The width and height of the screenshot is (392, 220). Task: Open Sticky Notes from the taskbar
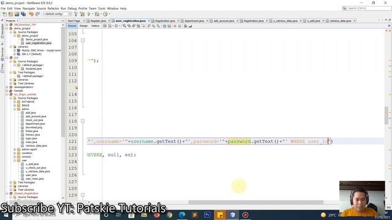point(220,215)
